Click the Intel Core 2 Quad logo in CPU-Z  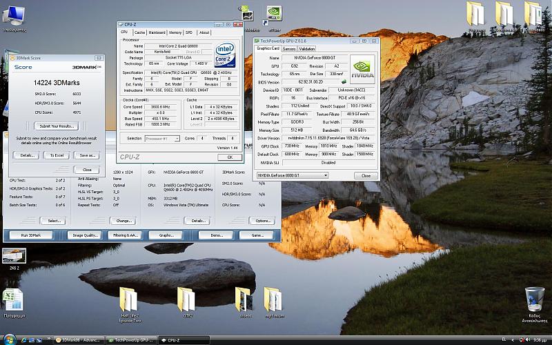click(x=225, y=55)
